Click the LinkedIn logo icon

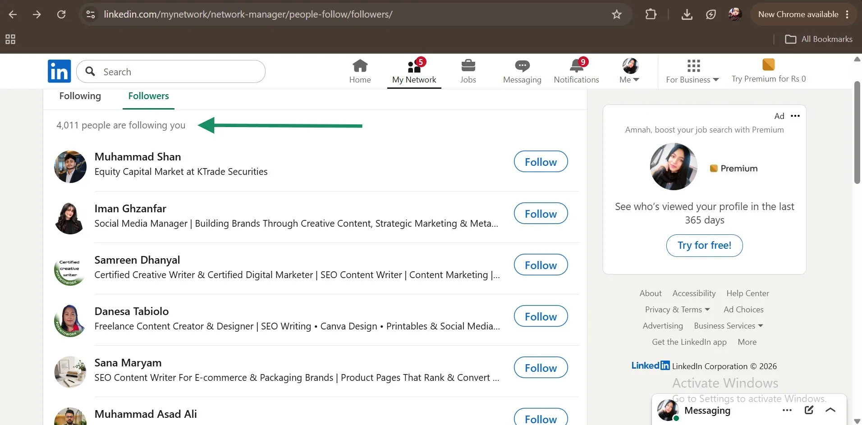click(x=59, y=71)
